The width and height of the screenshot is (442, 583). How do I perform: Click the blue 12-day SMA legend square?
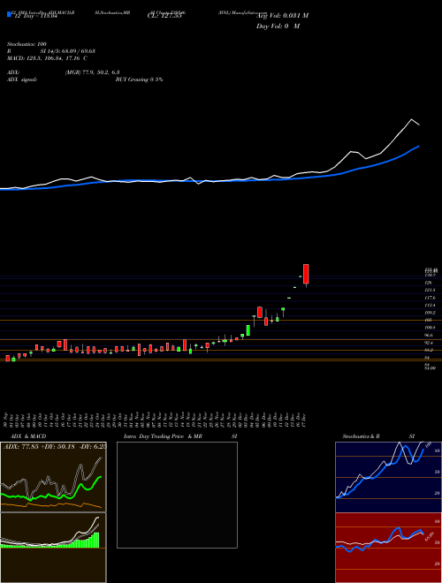(x=9, y=14)
